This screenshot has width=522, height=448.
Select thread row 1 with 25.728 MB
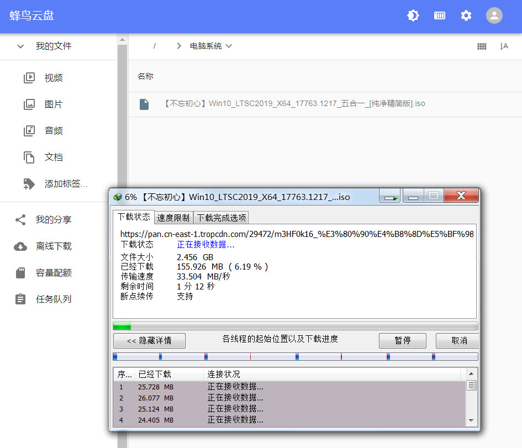(289, 387)
